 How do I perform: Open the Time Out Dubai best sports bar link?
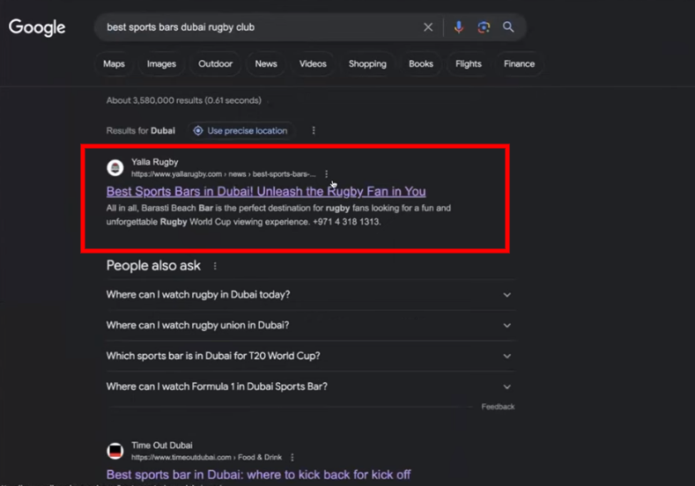coord(258,475)
